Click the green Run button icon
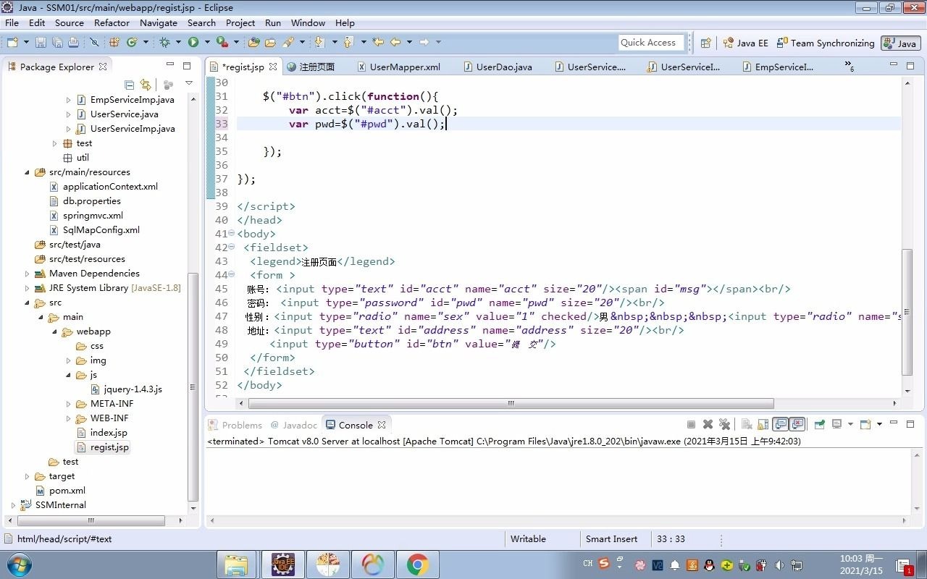 [193, 43]
